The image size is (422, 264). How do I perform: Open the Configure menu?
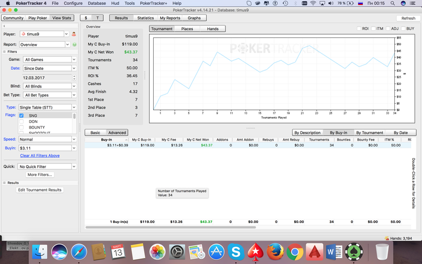pos(73,3)
